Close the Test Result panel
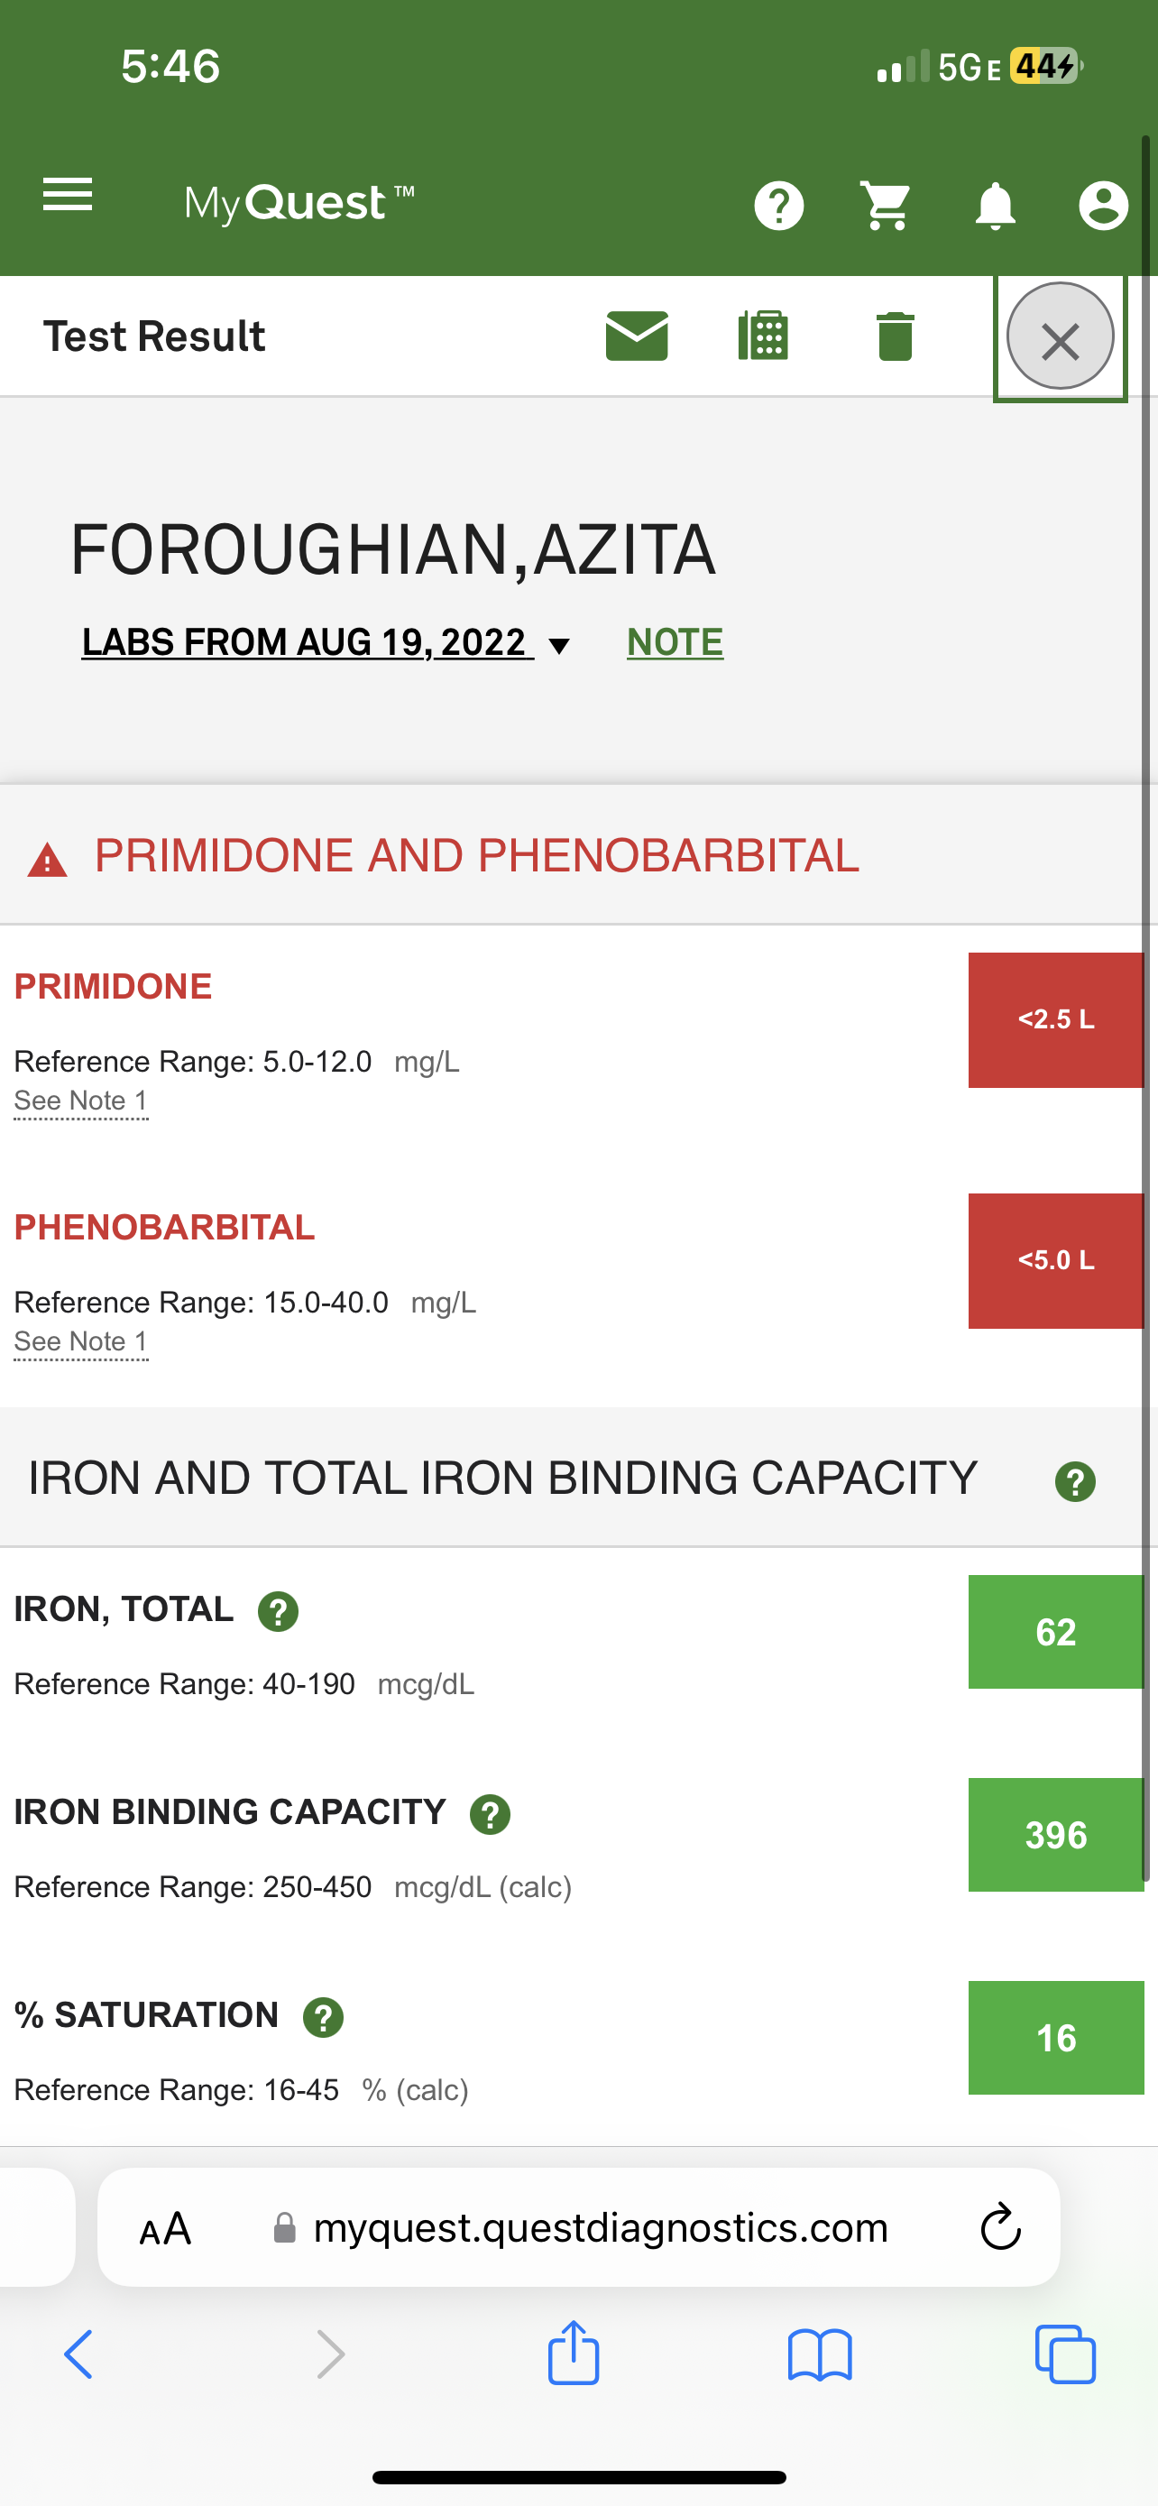This screenshot has height=2506, width=1158. pos(1060,336)
